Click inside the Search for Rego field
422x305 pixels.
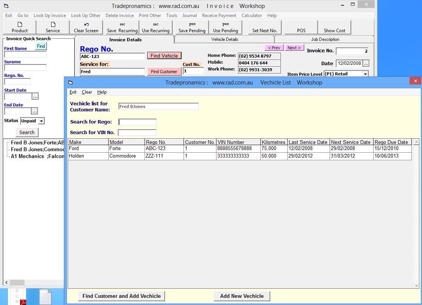[137, 122]
